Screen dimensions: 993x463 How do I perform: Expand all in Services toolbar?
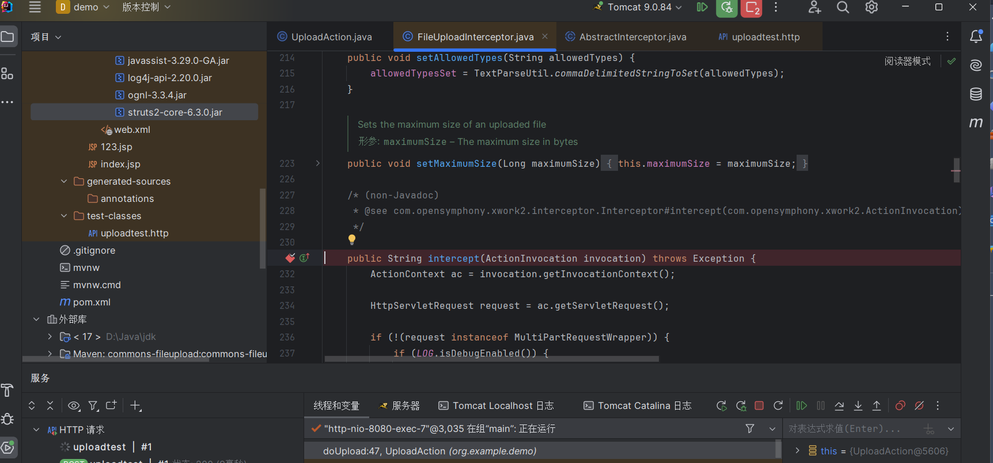[x=32, y=405]
